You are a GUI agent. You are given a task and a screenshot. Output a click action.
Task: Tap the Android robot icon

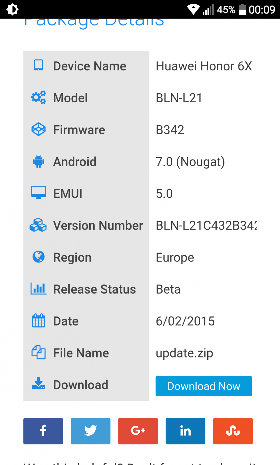pyautogui.click(x=38, y=161)
